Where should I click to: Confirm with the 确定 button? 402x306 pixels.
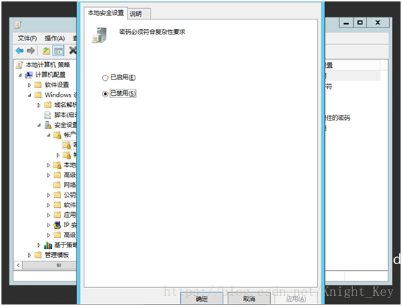click(x=202, y=299)
